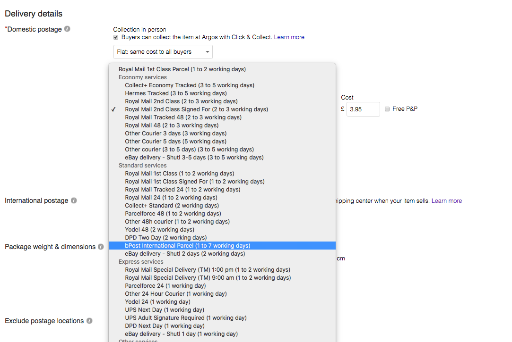Choose eBay delivery - Shutl 1 day

tap(222, 334)
